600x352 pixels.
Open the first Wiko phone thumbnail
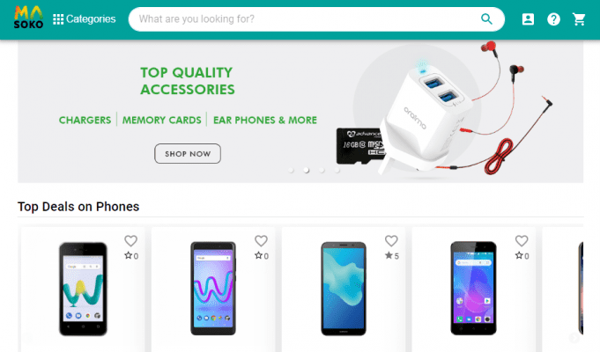[x=83, y=289]
